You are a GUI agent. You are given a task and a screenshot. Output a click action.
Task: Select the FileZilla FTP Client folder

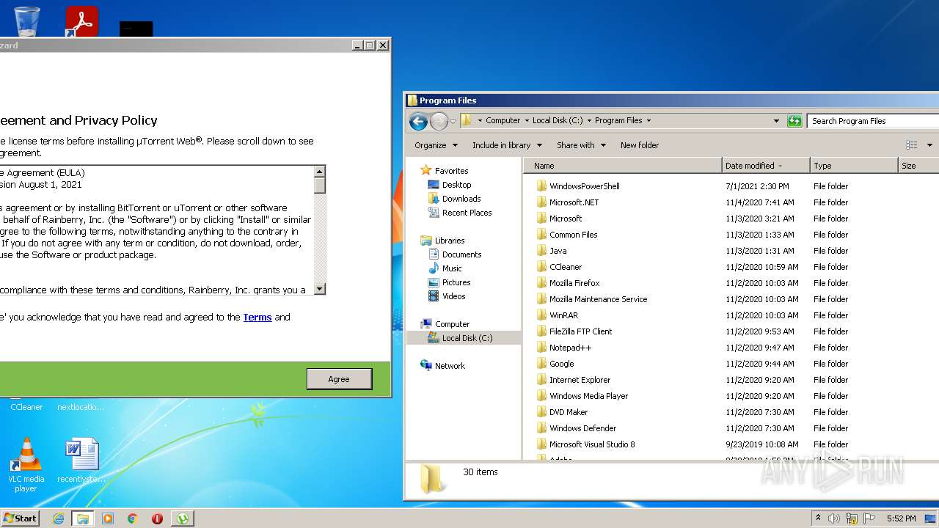tap(580, 331)
